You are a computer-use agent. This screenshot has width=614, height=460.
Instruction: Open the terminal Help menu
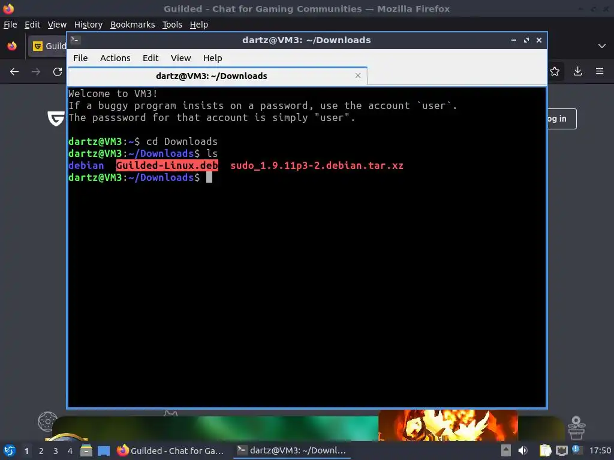213,58
